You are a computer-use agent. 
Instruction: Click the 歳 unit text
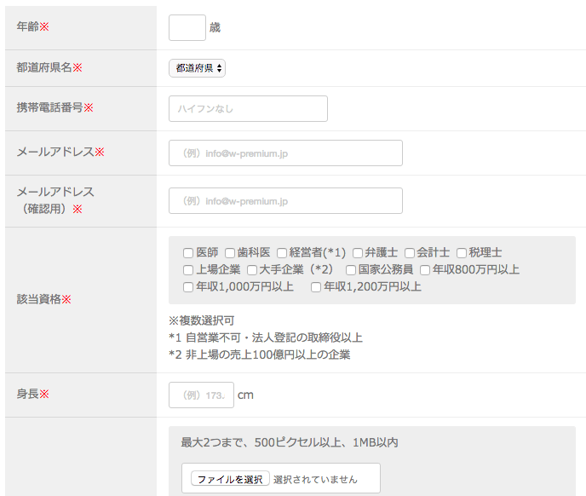click(215, 27)
